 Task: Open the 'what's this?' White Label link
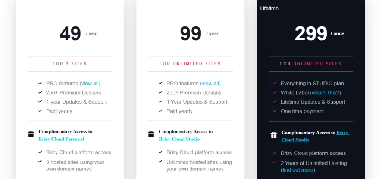[x=325, y=92]
